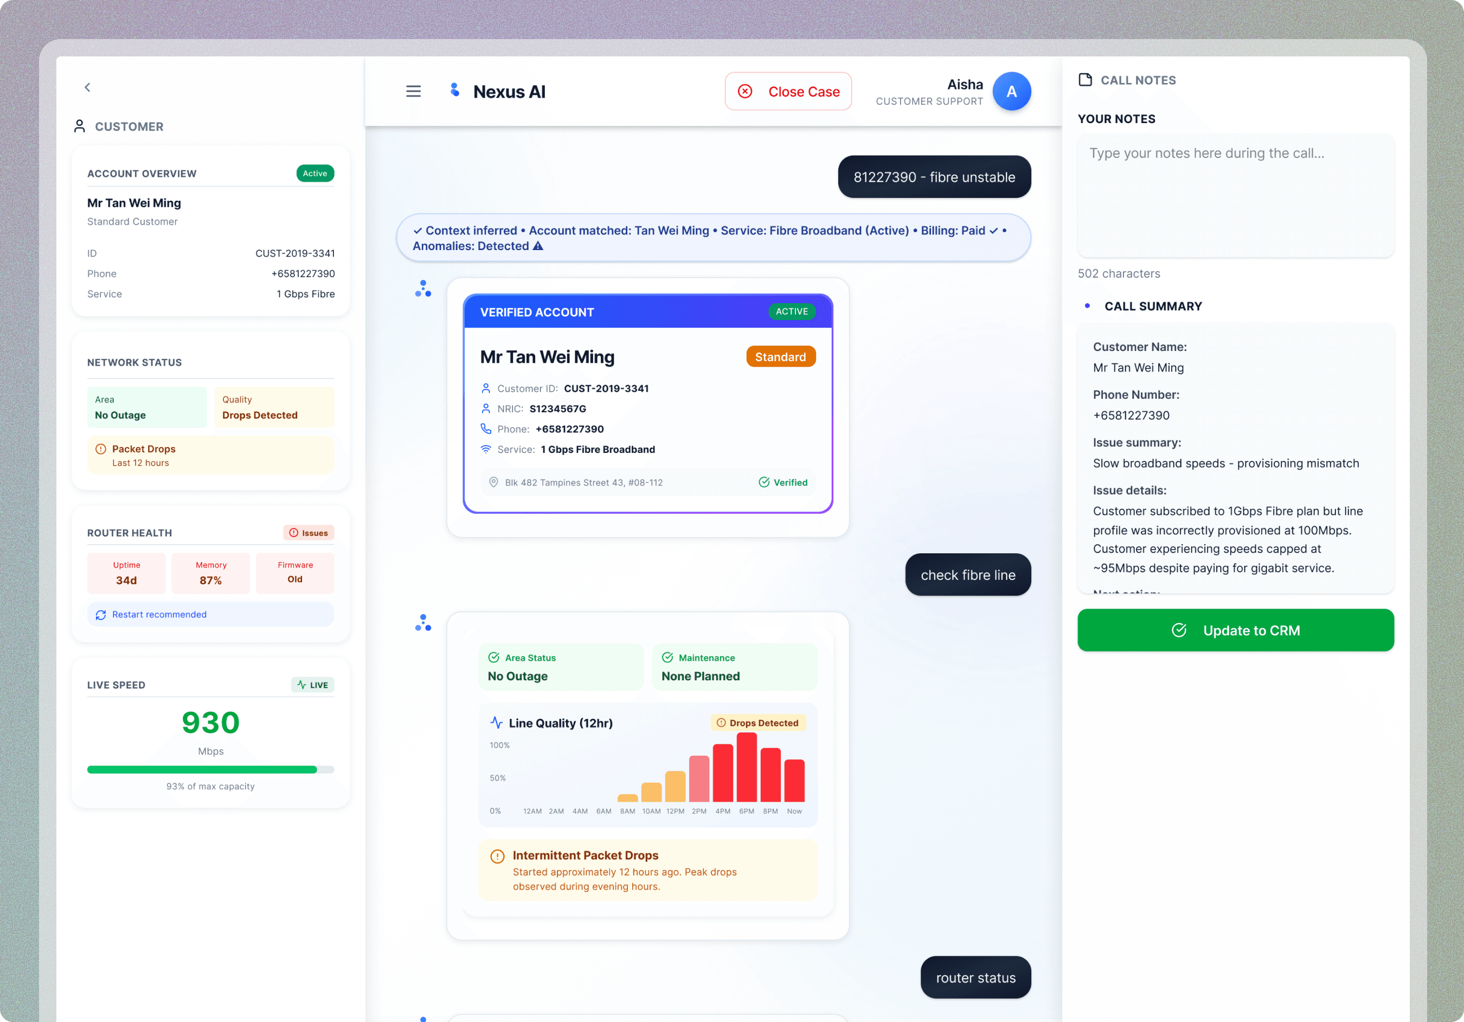Click the alert icon in Intermittent Packet Drops notice

tap(497, 855)
